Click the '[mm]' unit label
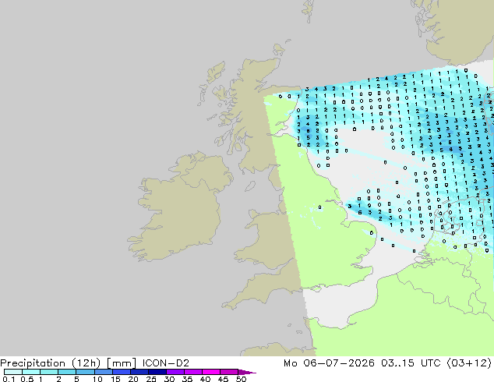494x382 pixels. pyautogui.click(x=122, y=363)
